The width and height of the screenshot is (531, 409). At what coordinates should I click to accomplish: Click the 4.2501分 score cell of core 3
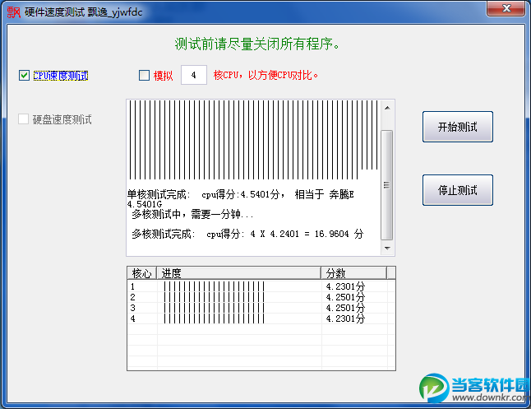345,308
